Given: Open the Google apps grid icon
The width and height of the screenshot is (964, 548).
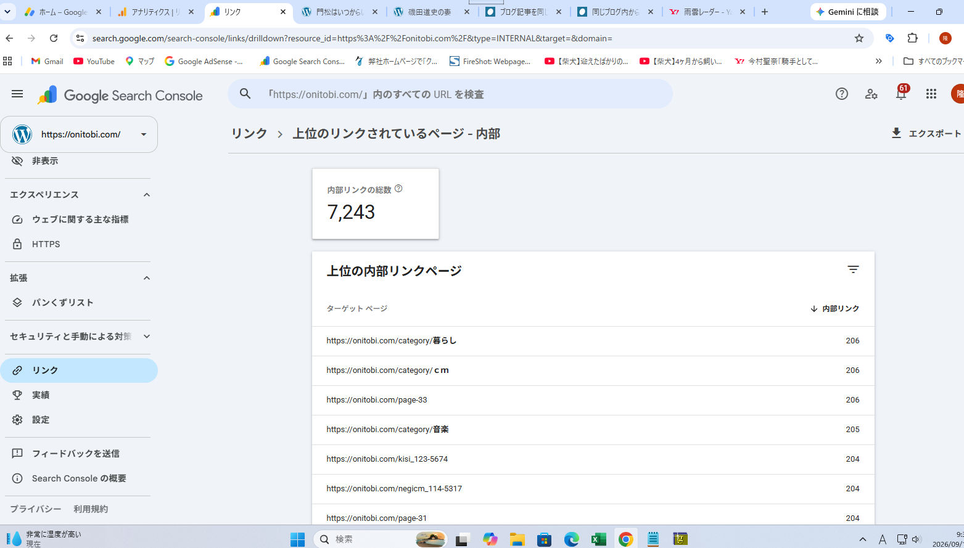Looking at the screenshot, I should [931, 94].
